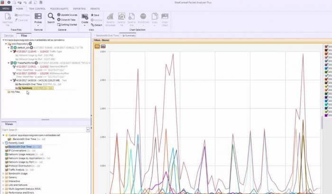Click the Copy Chart icon
332x194 pixels.
pyautogui.click(x=165, y=16)
